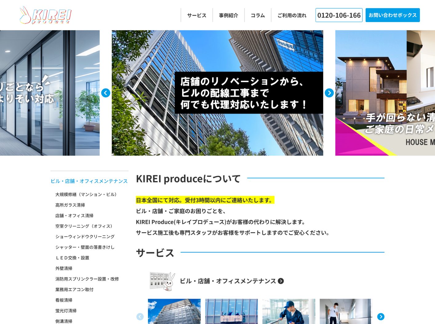Image resolution: width=435 pixels, height=324 pixels.
Task: Open the ビル・店舗・オフィスメンテナンス sidebar category
Action: (89, 181)
